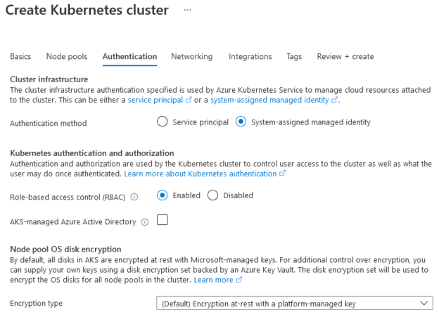Go to the Review + create tab
This screenshot has height=317, width=439.
(345, 56)
